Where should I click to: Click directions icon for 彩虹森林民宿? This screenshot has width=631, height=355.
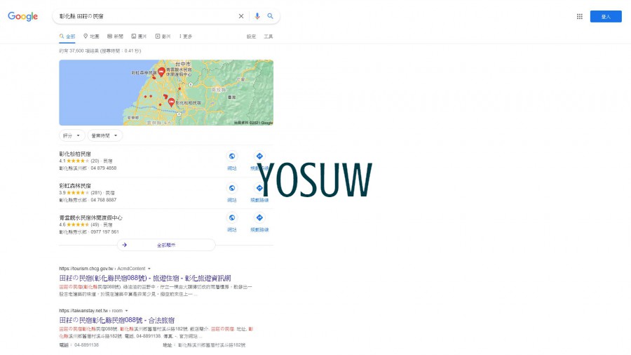[x=259, y=188]
